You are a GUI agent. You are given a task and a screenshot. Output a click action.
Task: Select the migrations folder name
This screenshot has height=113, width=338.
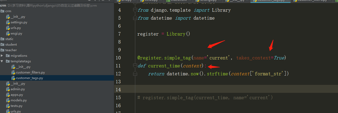[x=19, y=56]
